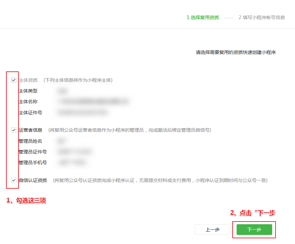The width and height of the screenshot is (295, 244).
Task: Click the 管理员姓名 field label
Action: (31, 141)
